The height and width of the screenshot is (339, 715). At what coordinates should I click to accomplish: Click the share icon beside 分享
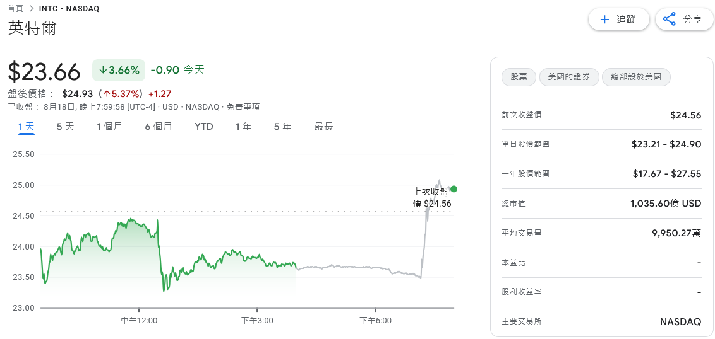[670, 20]
